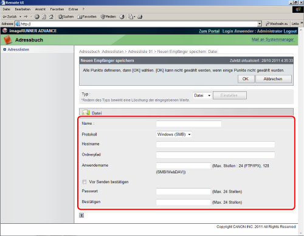Click the back-to-top arrow icon below form
The height and width of the screenshot is (236, 304).
tap(81, 215)
